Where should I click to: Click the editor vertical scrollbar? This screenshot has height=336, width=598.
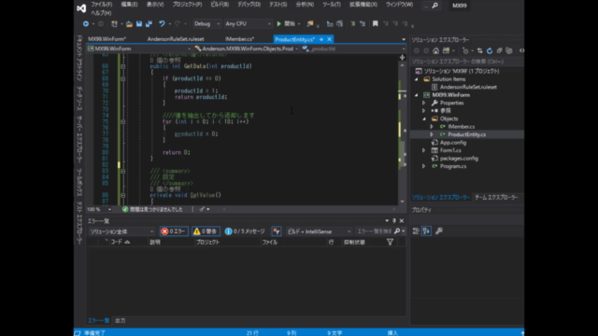pyautogui.click(x=403, y=133)
